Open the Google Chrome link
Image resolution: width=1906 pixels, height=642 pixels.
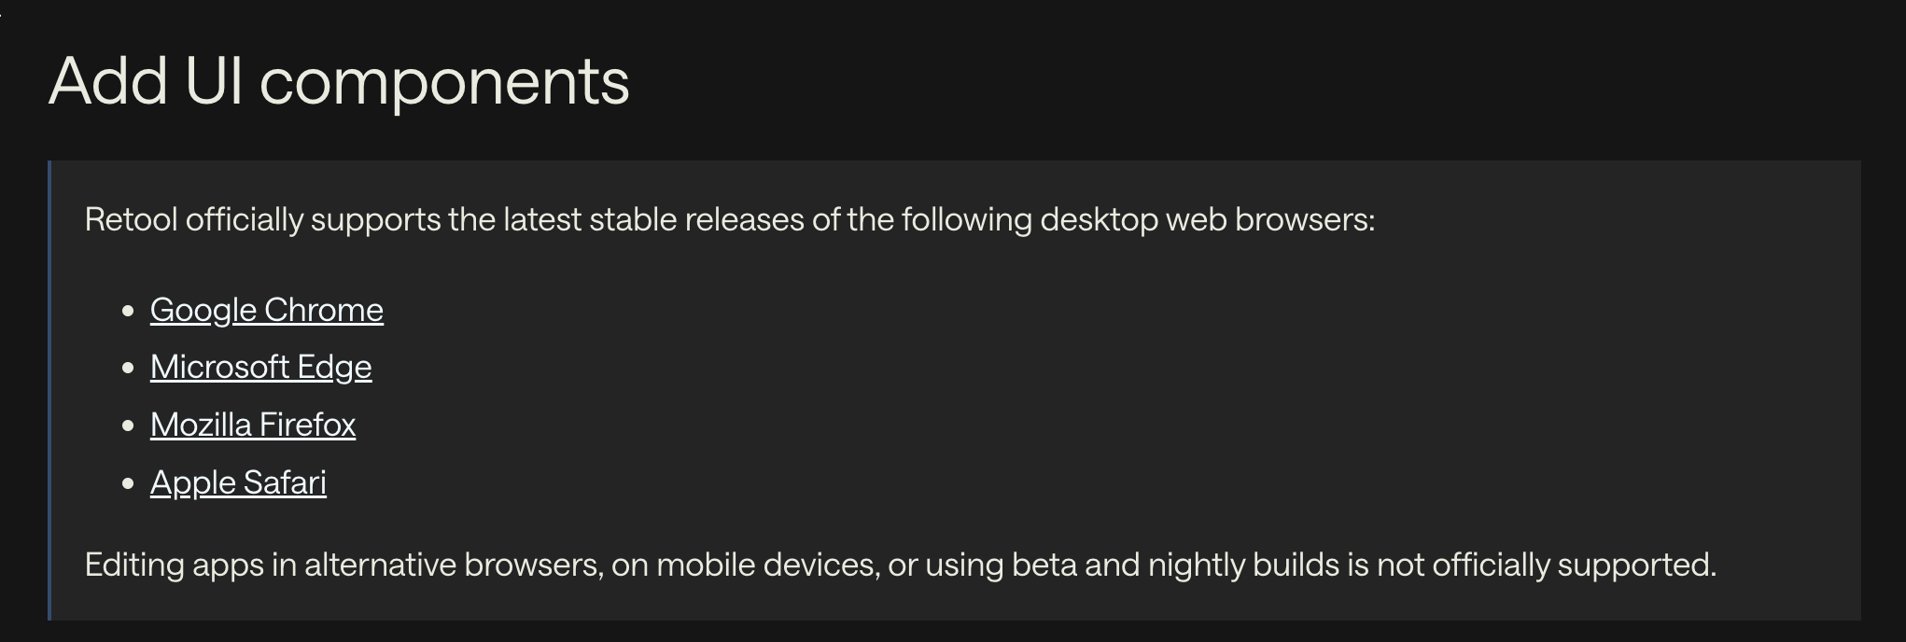coord(267,310)
